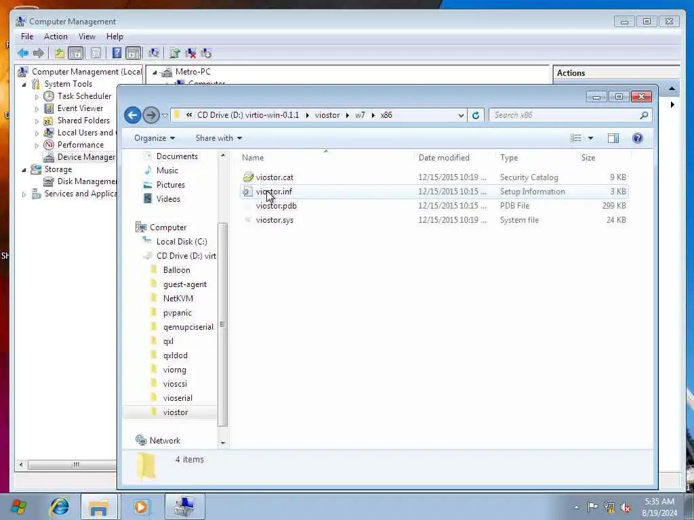Expand the Event Viewer tree node
This screenshot has width=694, height=520.
point(37,109)
